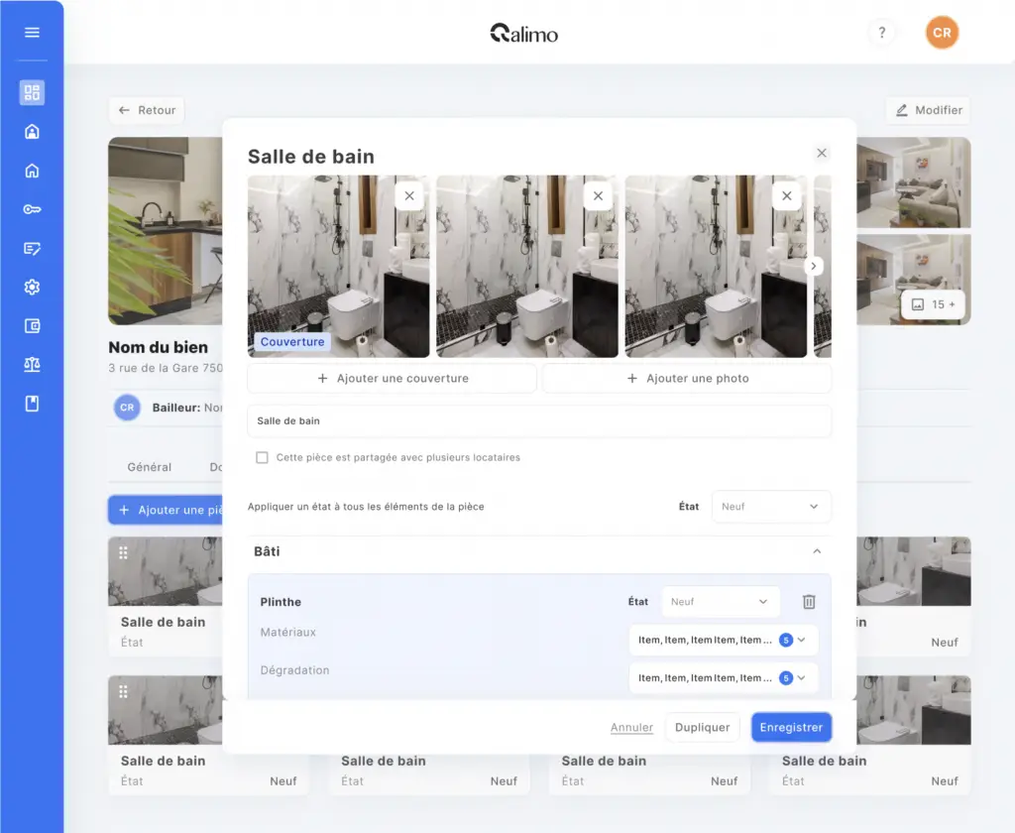Viewport: 1015px width, 833px height.
Task: Open the third bathroom photo thumbnail
Action: 716,266
